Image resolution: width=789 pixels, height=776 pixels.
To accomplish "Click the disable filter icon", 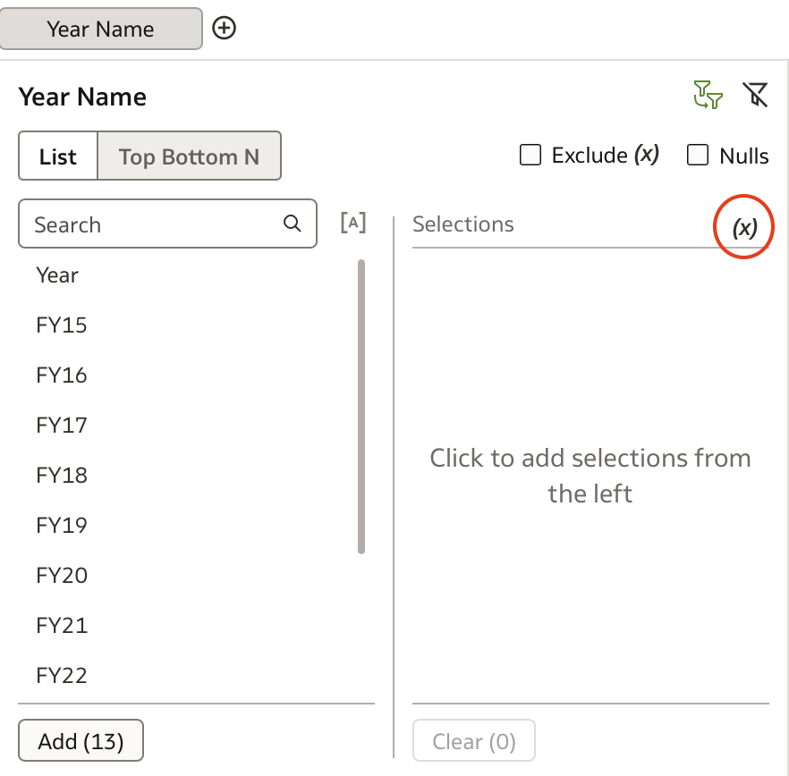I will [x=755, y=95].
